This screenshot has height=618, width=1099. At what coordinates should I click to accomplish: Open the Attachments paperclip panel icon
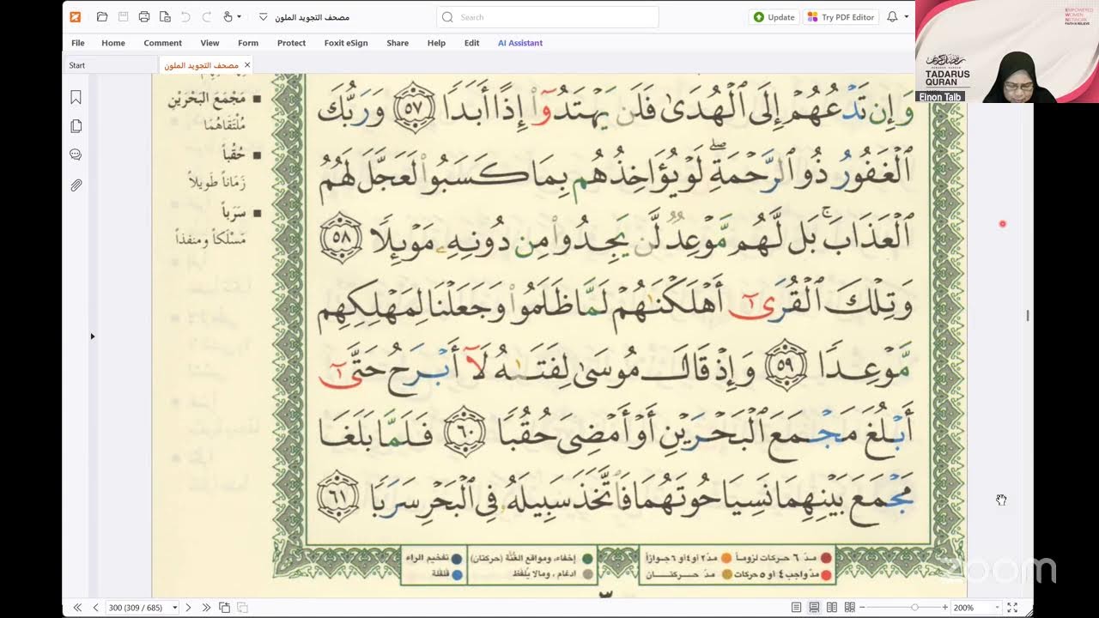click(76, 185)
